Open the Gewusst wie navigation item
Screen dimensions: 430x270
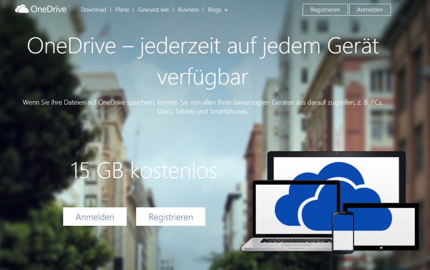click(153, 9)
